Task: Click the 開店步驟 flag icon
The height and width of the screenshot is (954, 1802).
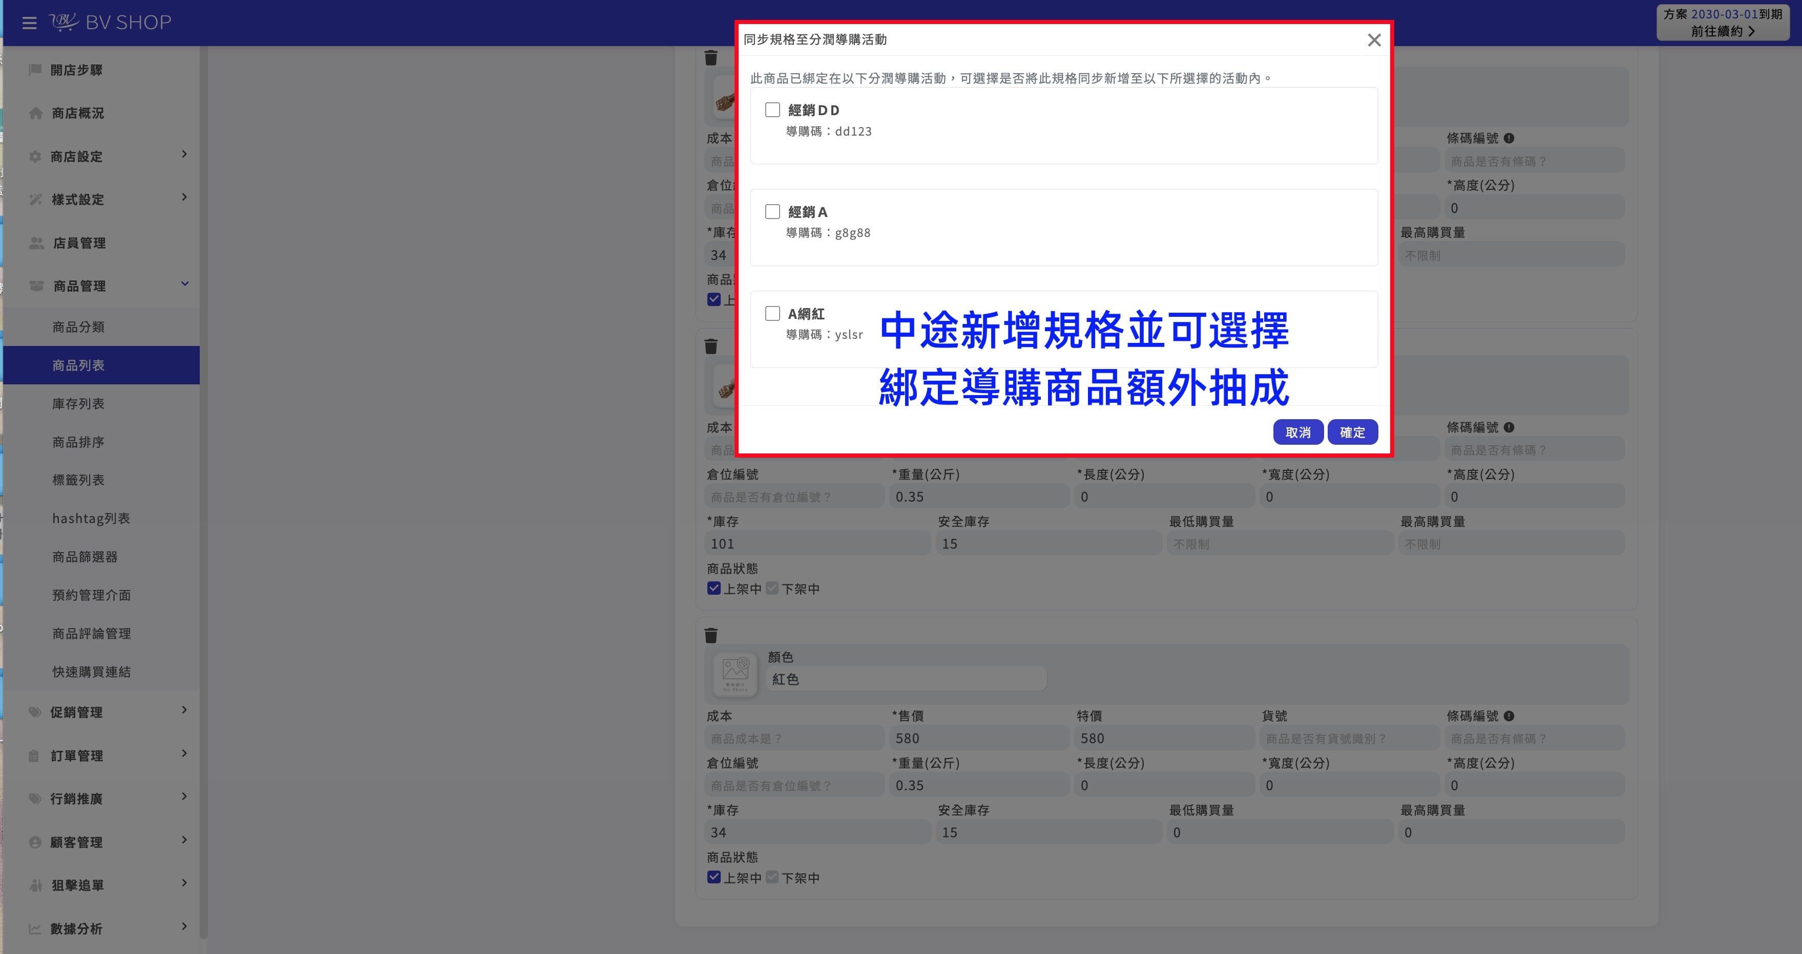Action: tap(35, 69)
